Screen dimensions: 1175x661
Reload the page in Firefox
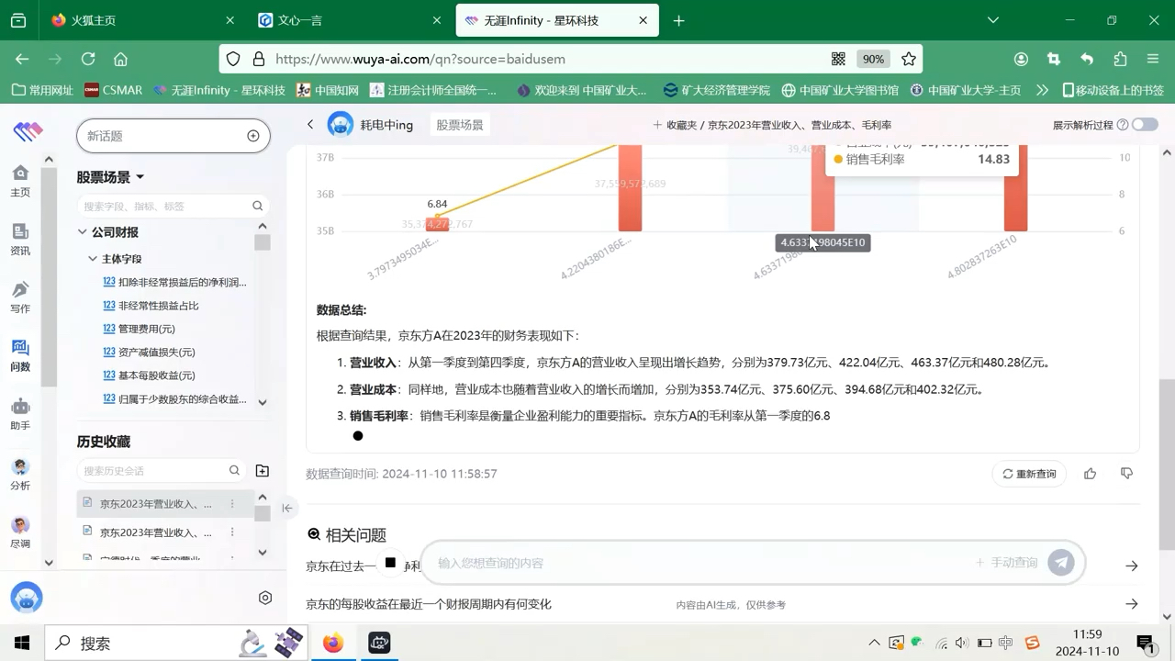(88, 59)
